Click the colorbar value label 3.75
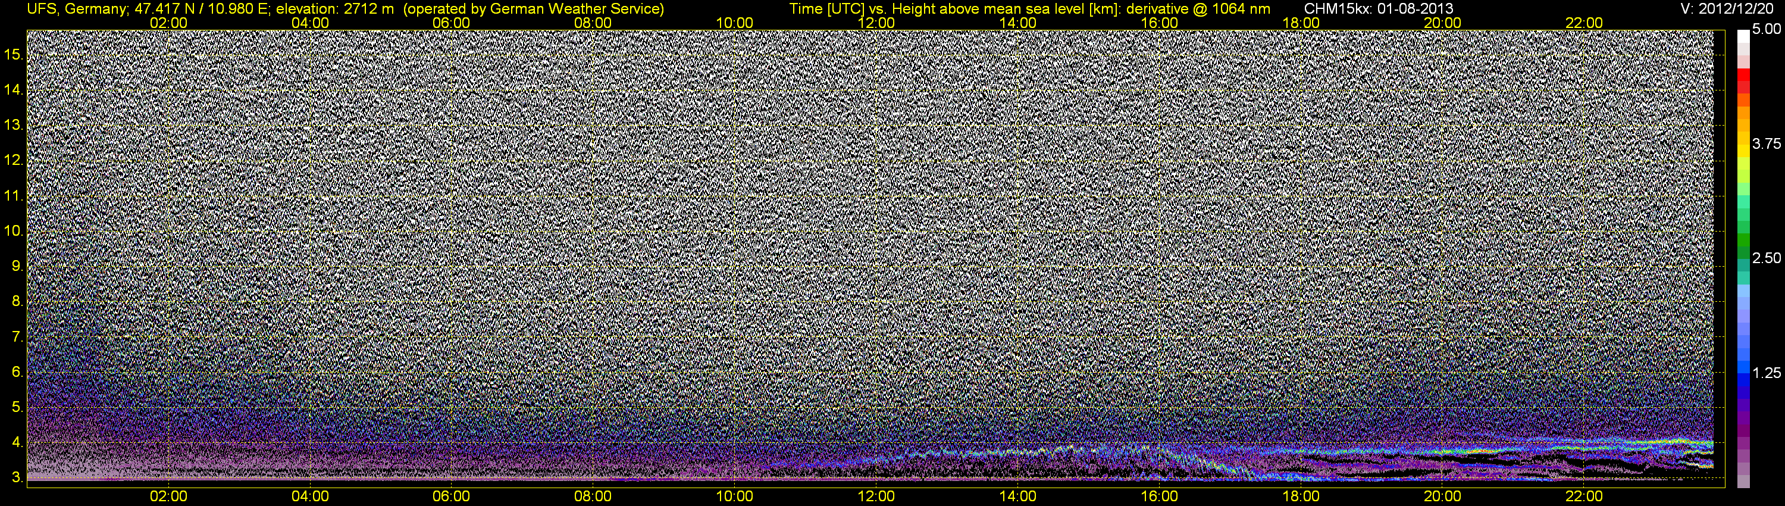 click(x=1767, y=144)
